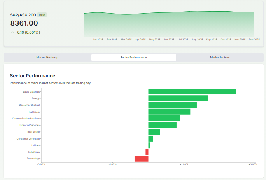Click the Energy sector bar

pyautogui.click(x=178, y=98)
